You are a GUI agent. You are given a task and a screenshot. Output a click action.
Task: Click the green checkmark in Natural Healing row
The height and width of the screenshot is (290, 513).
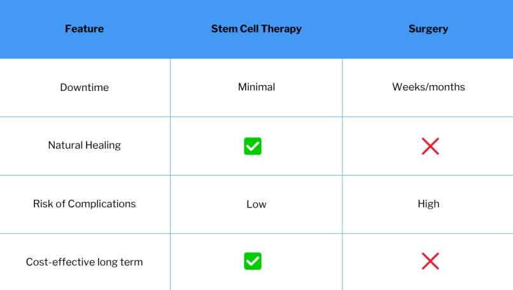[x=253, y=146]
